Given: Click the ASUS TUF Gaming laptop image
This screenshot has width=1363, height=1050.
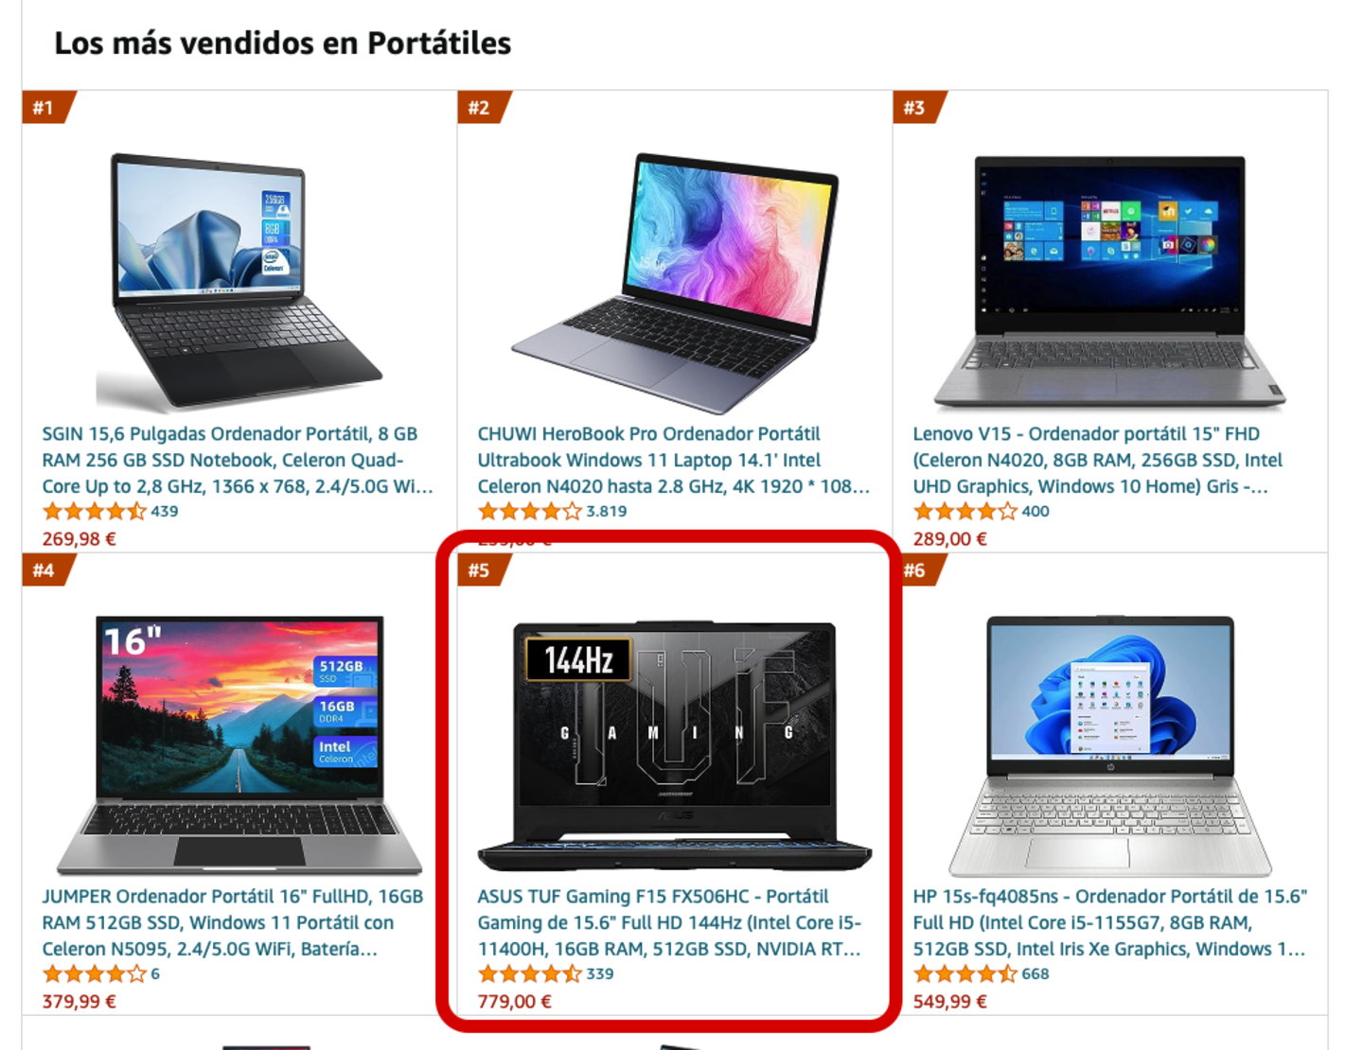Looking at the screenshot, I should click(x=674, y=744).
